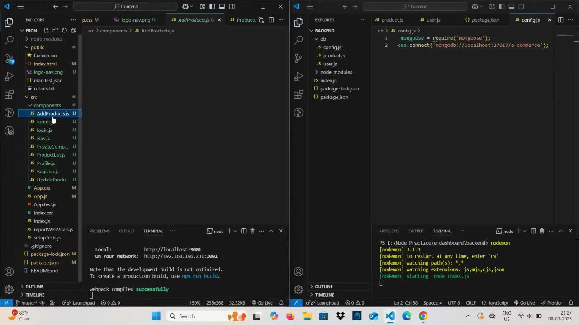Open Search view in backend activity bar
Image resolution: width=579 pixels, height=325 pixels.
pos(299,40)
